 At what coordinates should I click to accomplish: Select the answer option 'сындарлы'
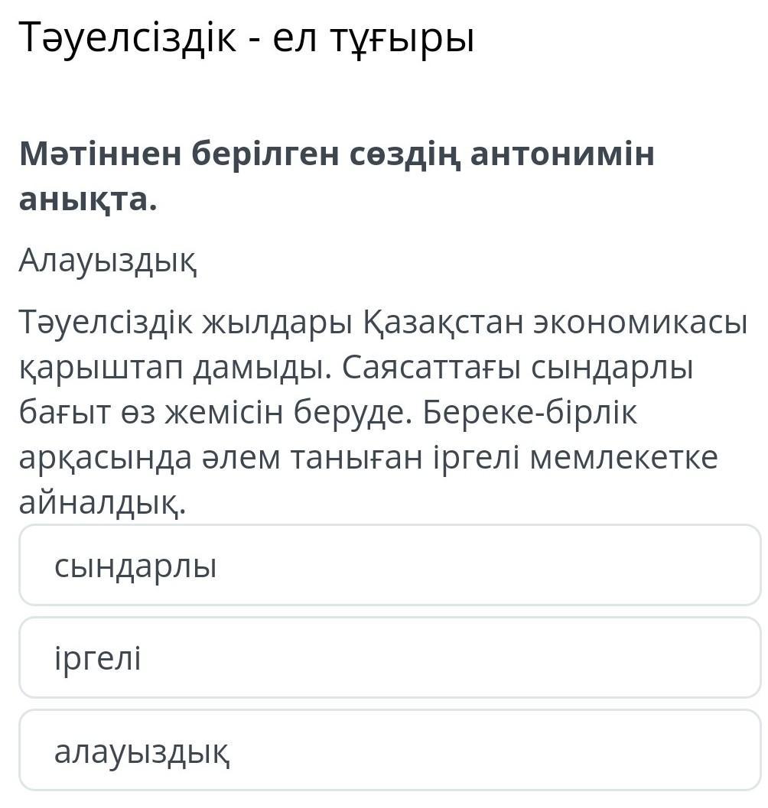pyautogui.click(x=389, y=565)
